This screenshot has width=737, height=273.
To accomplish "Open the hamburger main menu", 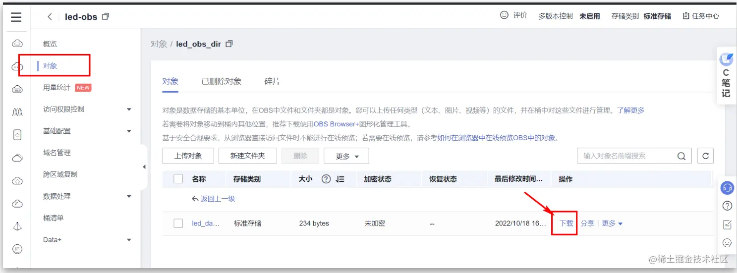I will pos(16,17).
